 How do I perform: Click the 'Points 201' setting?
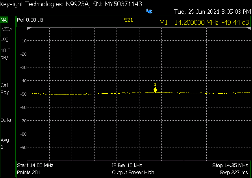pos(29,172)
